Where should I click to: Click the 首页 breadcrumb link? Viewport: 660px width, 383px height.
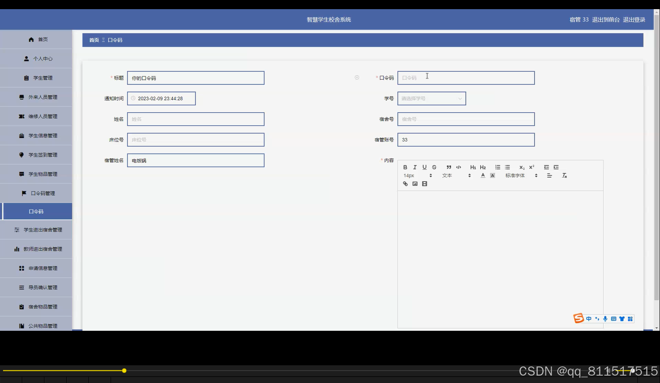[x=94, y=40]
